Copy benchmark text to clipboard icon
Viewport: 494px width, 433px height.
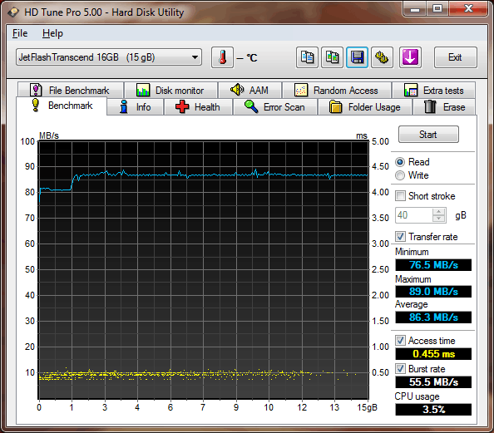[307, 57]
